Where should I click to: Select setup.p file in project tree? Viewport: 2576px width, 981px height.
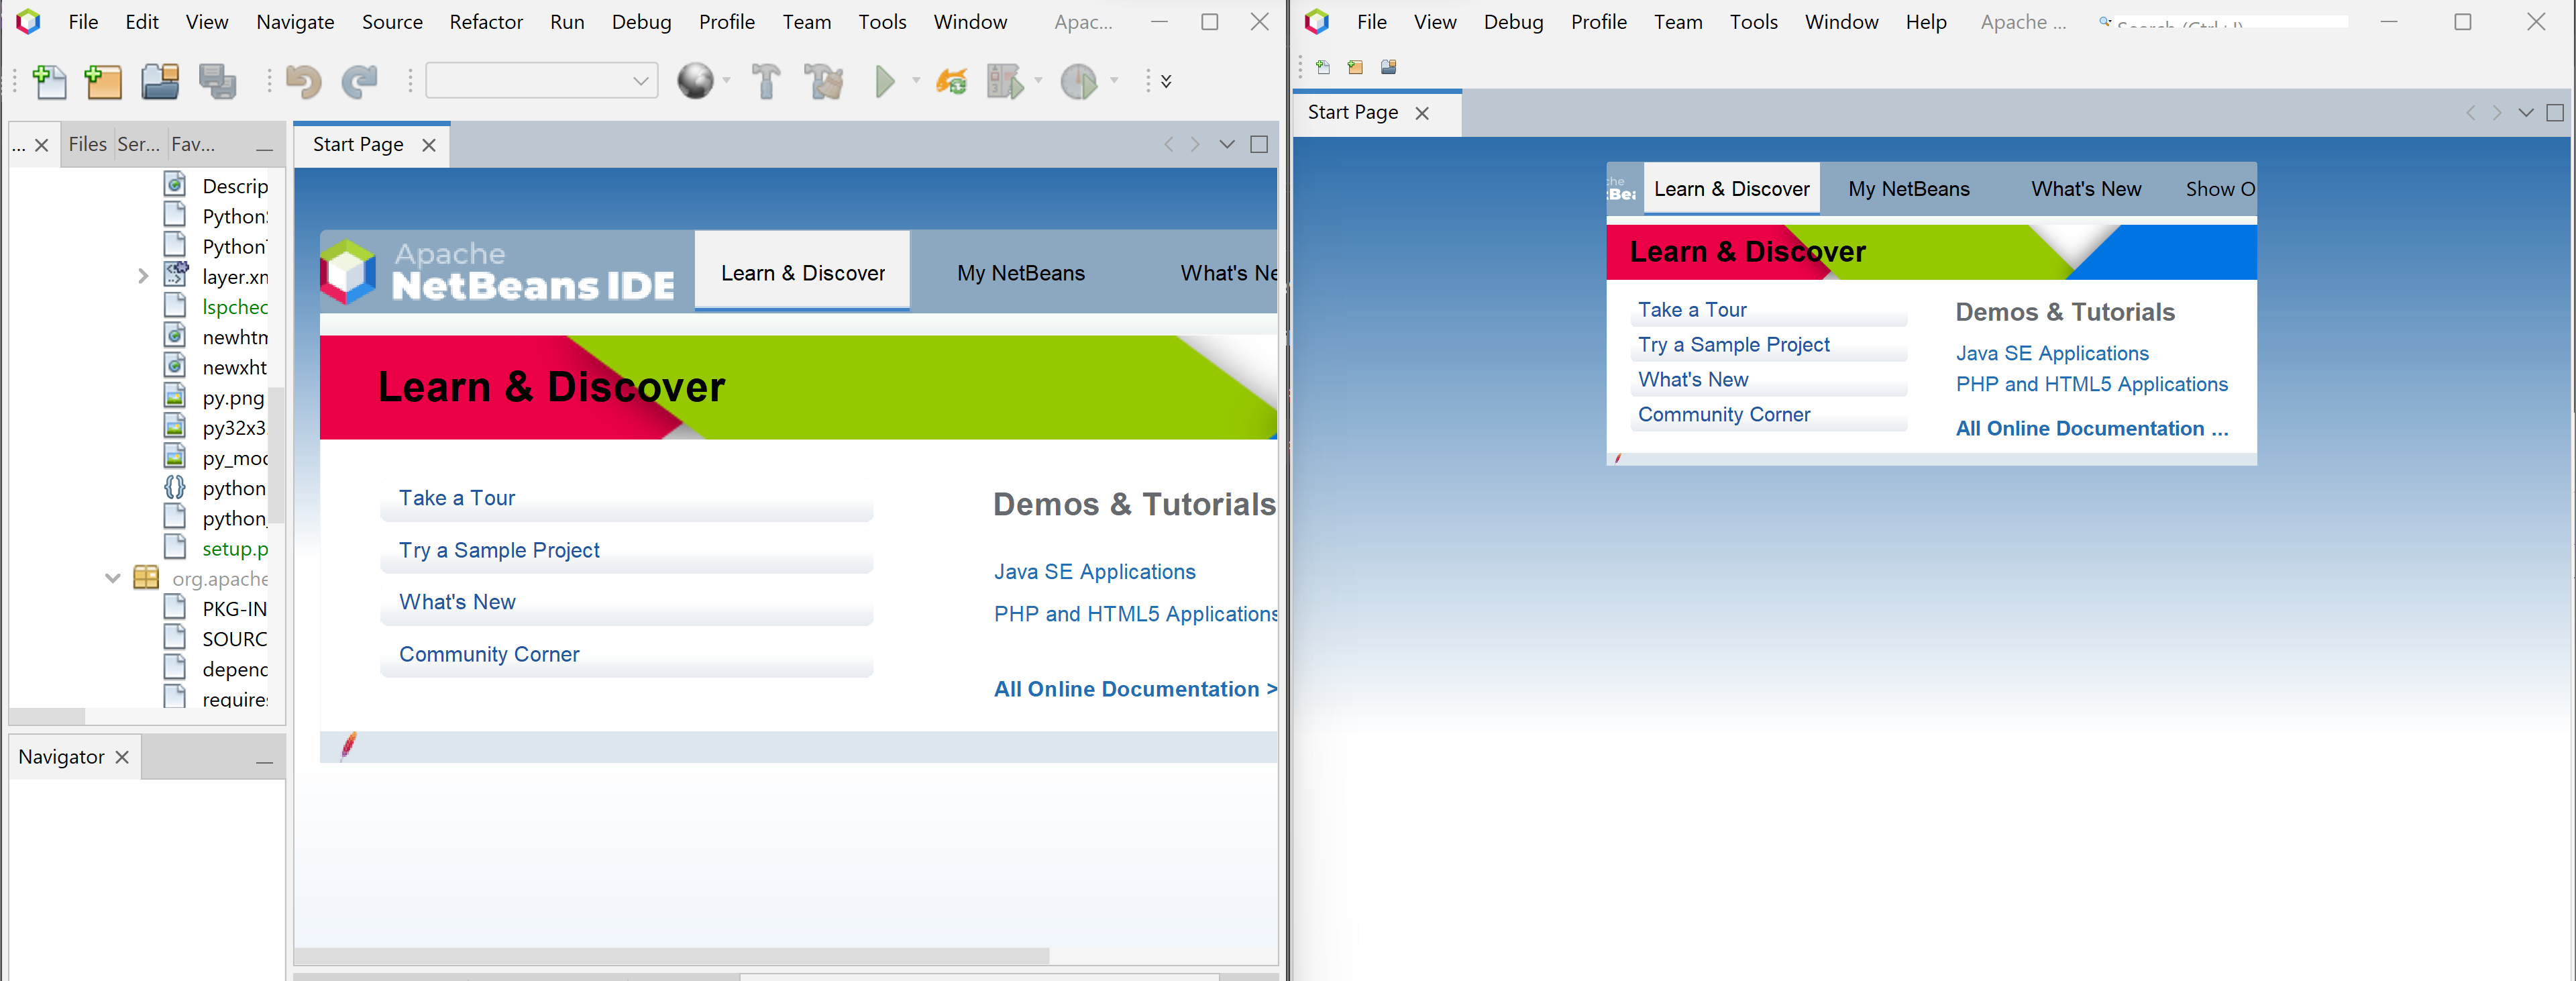(x=235, y=548)
